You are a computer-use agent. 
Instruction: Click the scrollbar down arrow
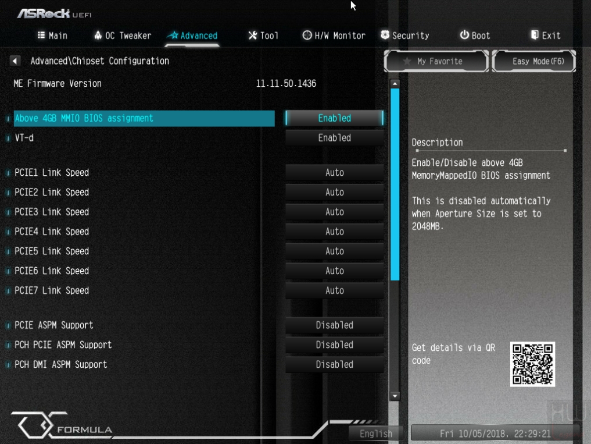(x=395, y=396)
